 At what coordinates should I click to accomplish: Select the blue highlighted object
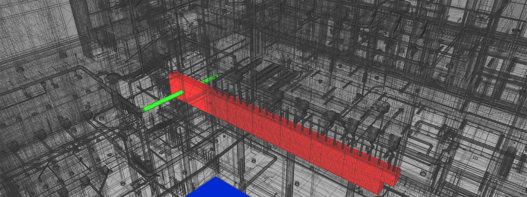point(218,188)
